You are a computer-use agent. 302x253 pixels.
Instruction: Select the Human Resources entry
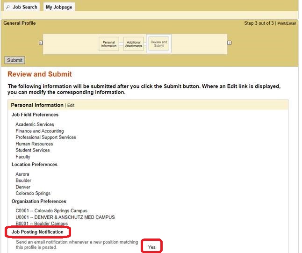coord(34,144)
